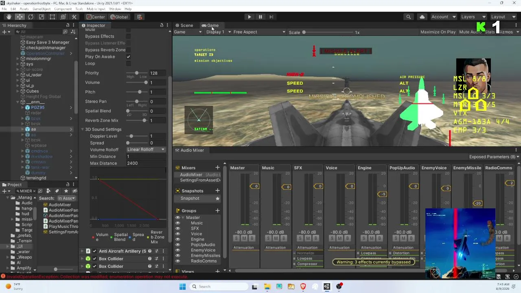Add a new group with plus icon
Image resolution: width=521 pixels, height=293 pixels.
click(x=217, y=210)
